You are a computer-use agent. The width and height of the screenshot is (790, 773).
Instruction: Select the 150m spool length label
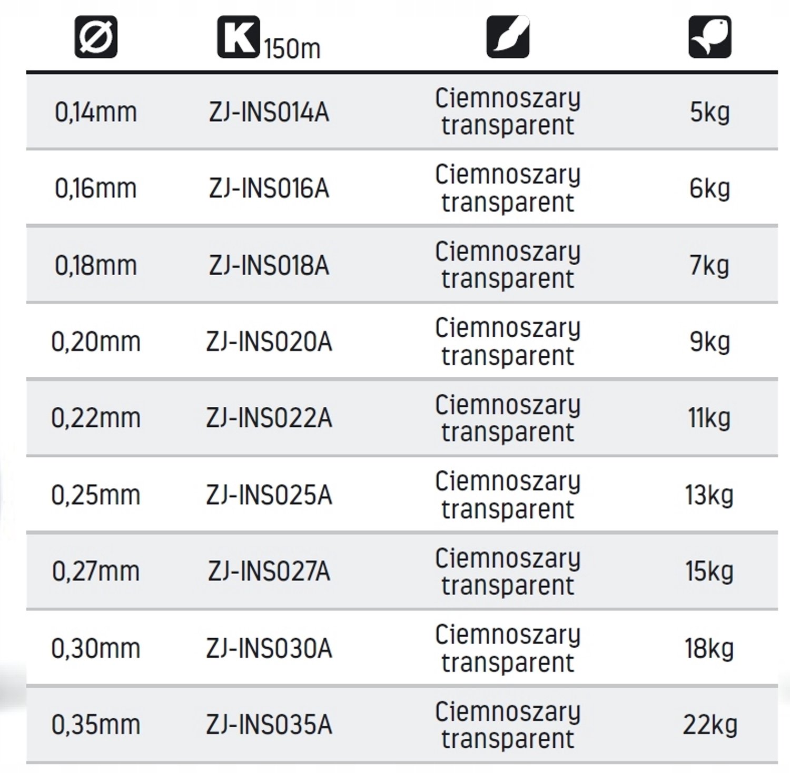(292, 49)
